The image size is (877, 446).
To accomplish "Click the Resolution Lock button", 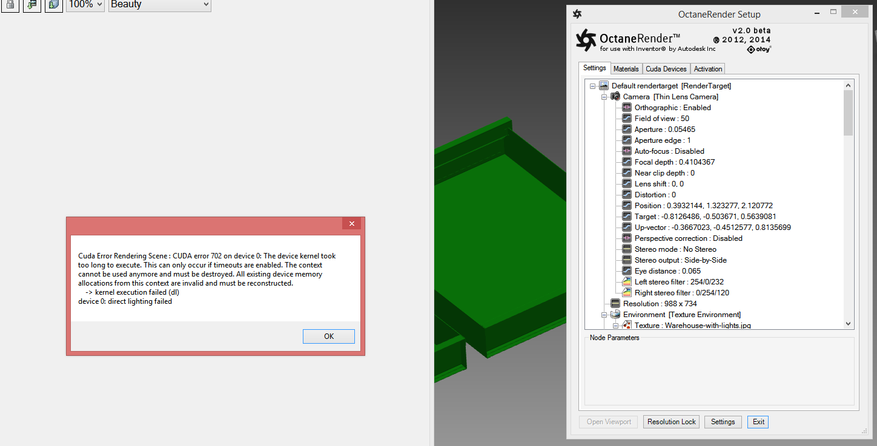I will (672, 422).
